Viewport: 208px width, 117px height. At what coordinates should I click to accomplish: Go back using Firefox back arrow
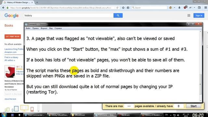point(3,8)
